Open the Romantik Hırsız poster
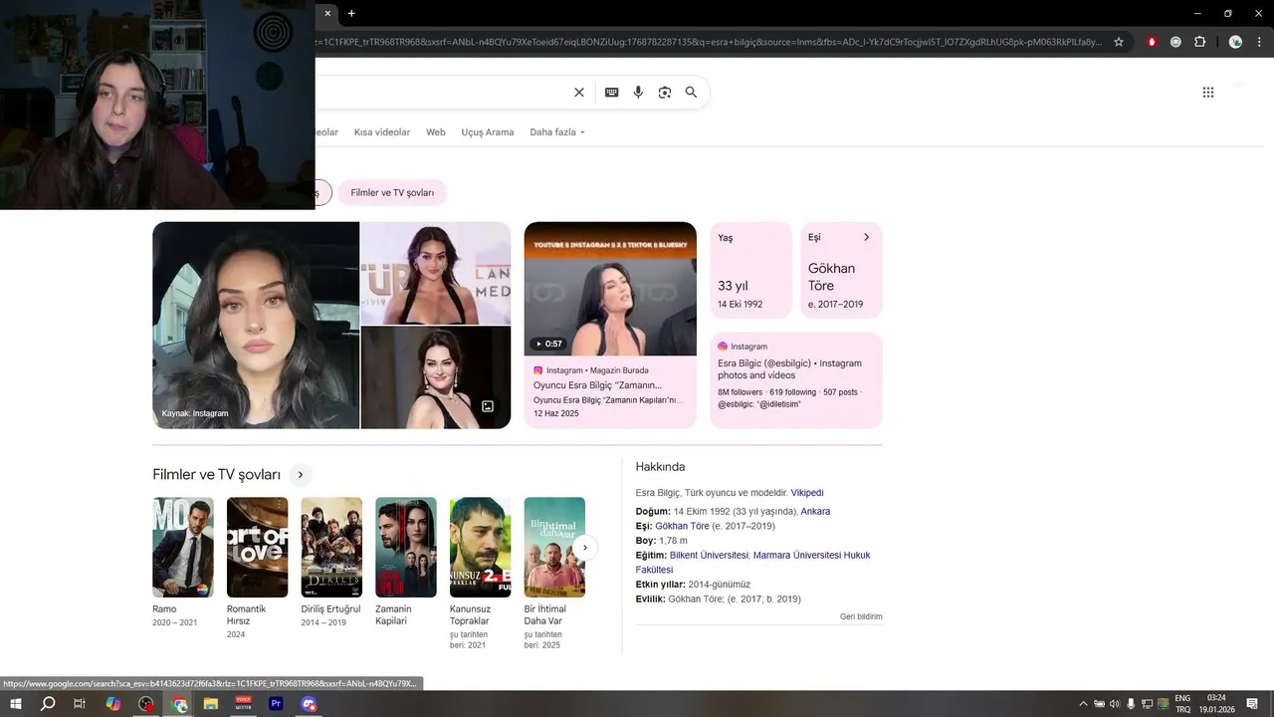 tap(257, 548)
